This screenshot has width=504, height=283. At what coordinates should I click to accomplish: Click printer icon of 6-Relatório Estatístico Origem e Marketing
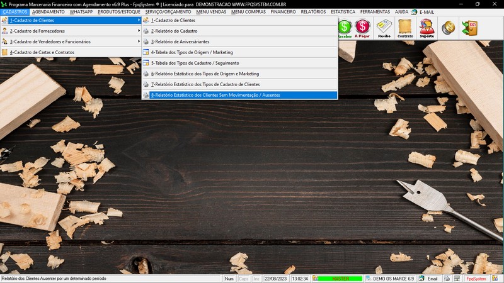tap(146, 74)
